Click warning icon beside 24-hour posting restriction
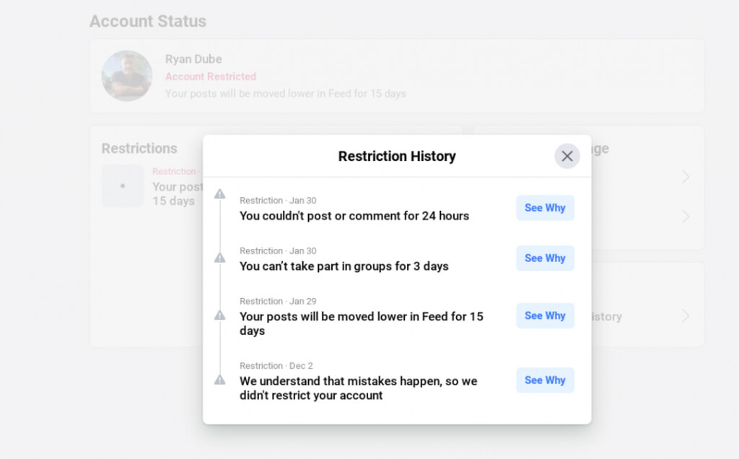 pyautogui.click(x=220, y=194)
